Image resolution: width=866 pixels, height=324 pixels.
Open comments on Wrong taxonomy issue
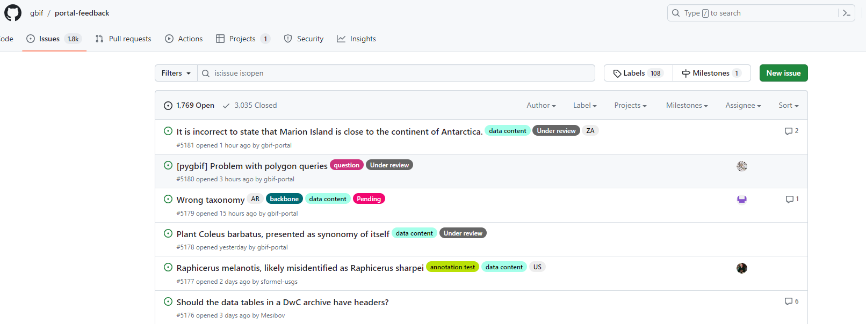tap(792, 199)
